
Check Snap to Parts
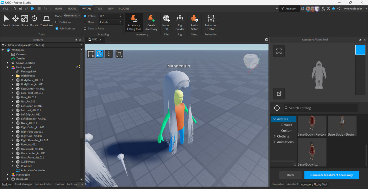coord(85,28)
